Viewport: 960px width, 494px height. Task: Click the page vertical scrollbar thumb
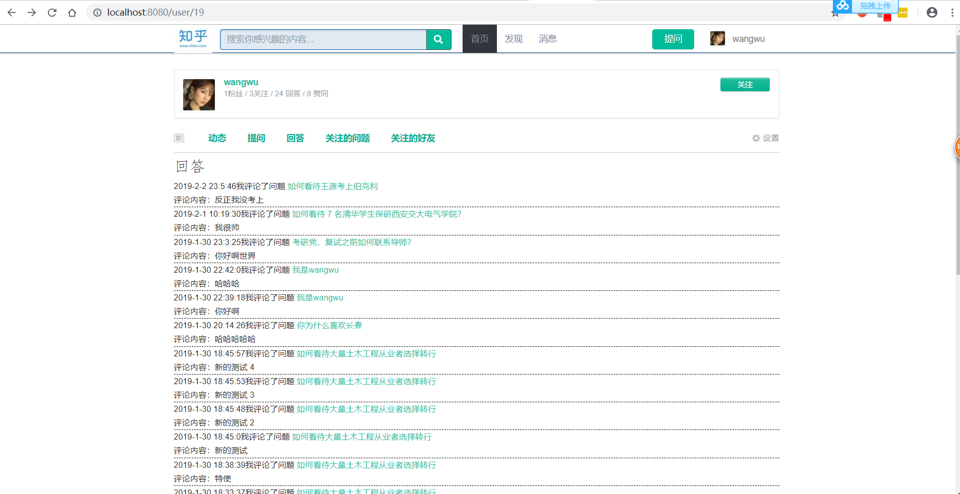coord(957,154)
